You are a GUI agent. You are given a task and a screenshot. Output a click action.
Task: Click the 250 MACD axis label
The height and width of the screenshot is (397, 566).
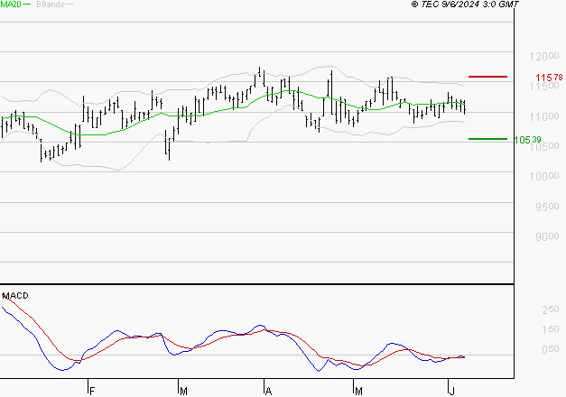pos(551,309)
